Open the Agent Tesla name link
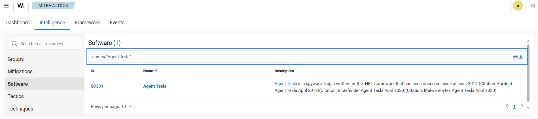 (x=155, y=86)
